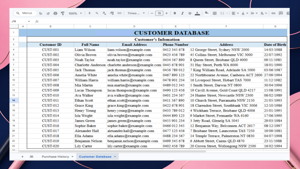Click the select-all corner box
The width and height of the screenshot is (300, 169).
[x=14, y=26]
